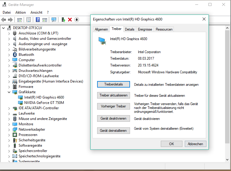Screen dimensions: 231x171
Task: Click the Druckwarteschlangen printer icon
Action: coord(15,71)
